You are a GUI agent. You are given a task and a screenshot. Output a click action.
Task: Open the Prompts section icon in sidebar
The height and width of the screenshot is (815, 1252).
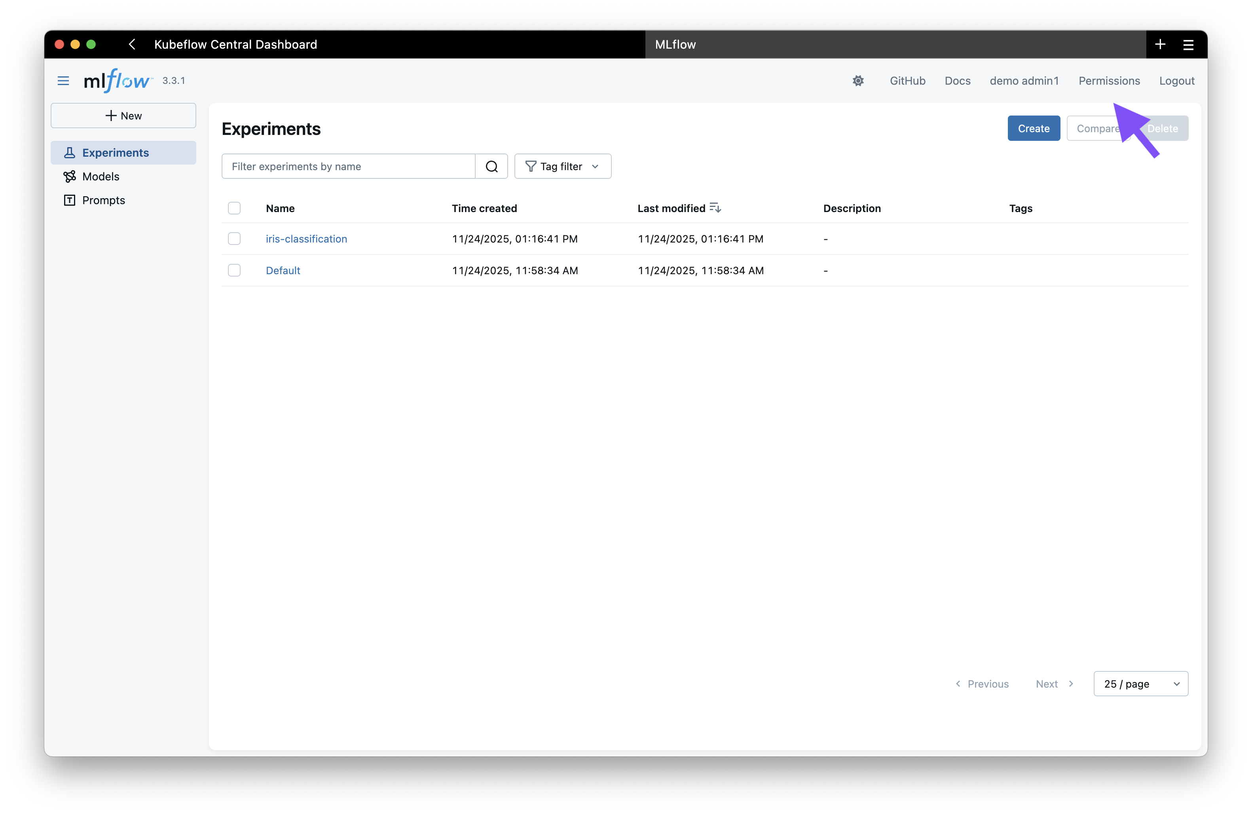tap(70, 200)
